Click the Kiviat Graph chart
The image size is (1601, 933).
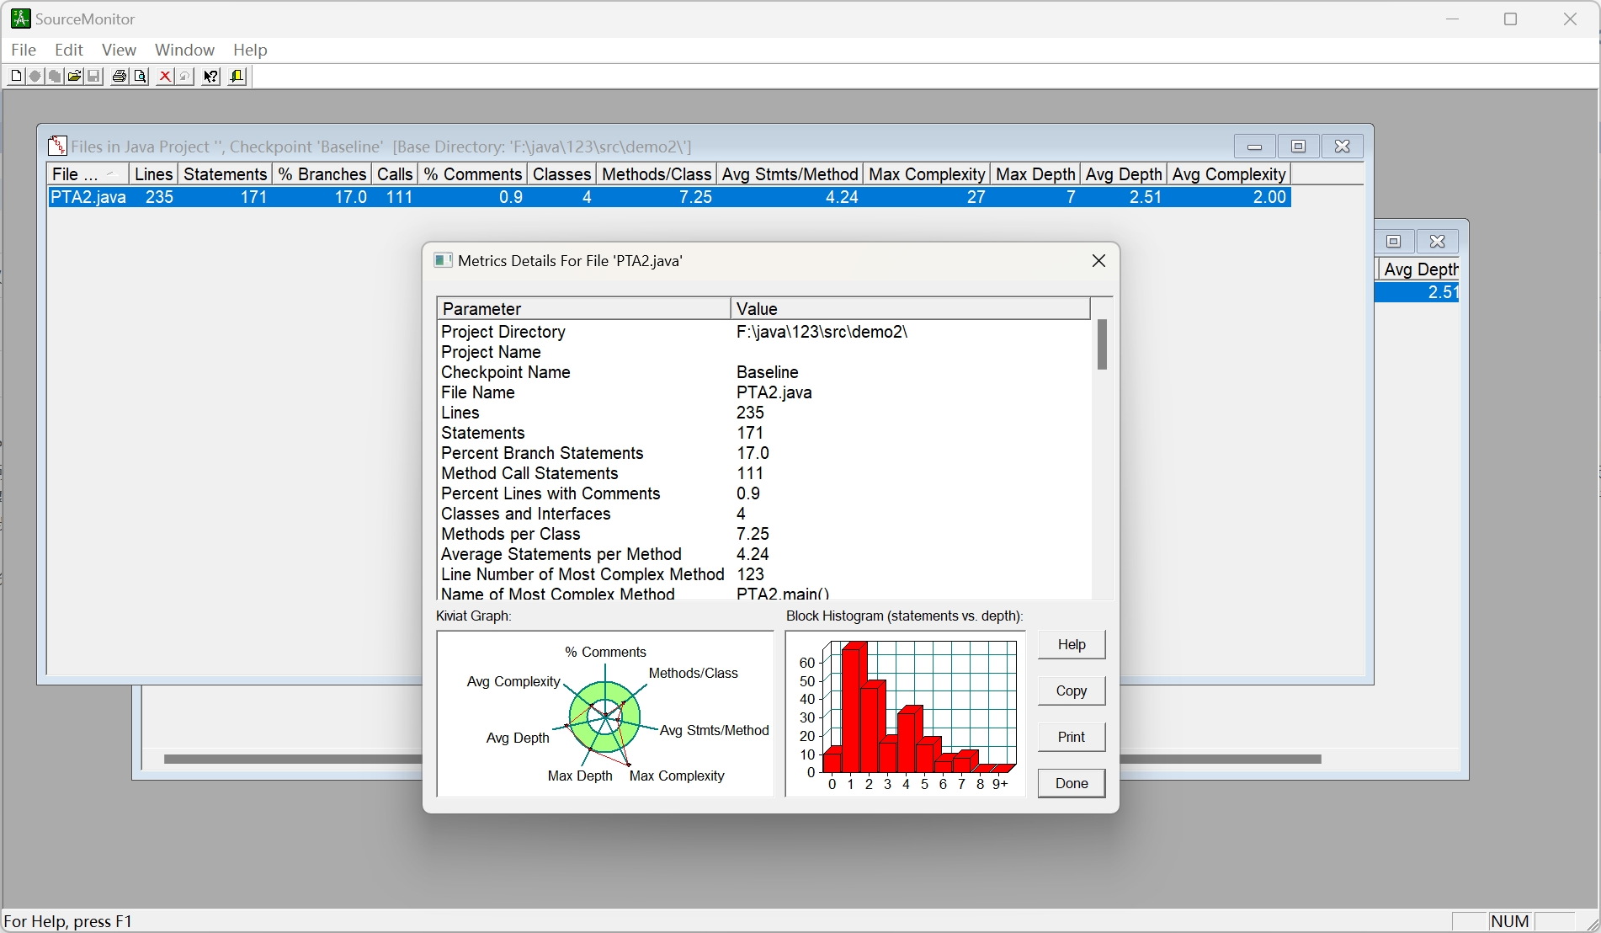[605, 713]
